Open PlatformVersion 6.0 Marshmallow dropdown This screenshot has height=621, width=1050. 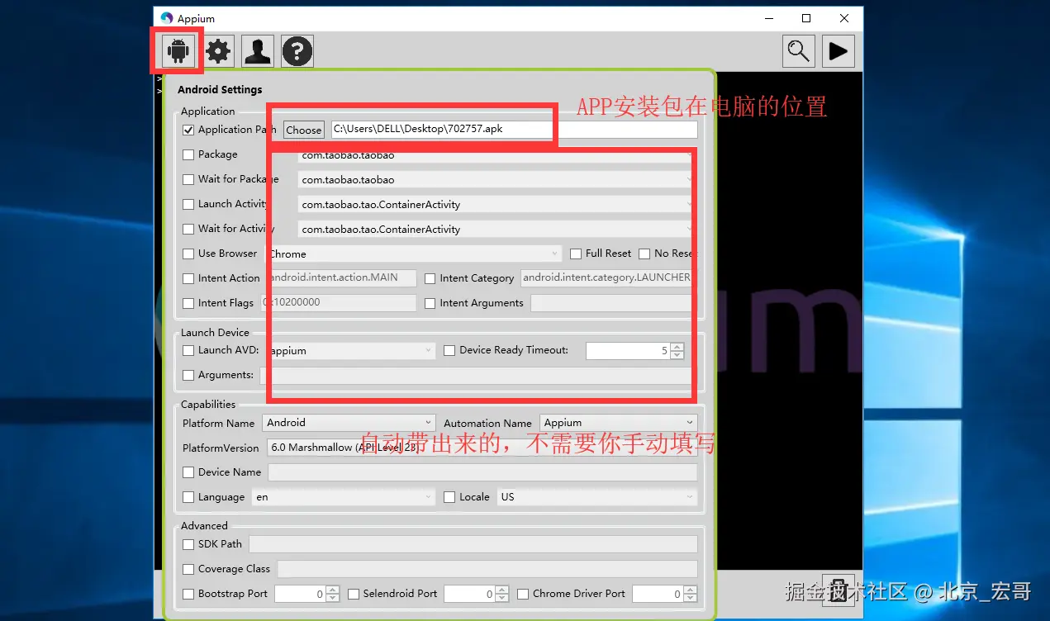click(482, 448)
